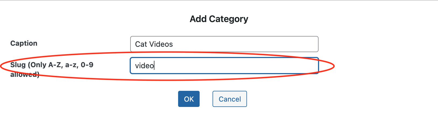Click inside the Slug input field
Screen dimensions: 438x115
[x=224, y=66]
